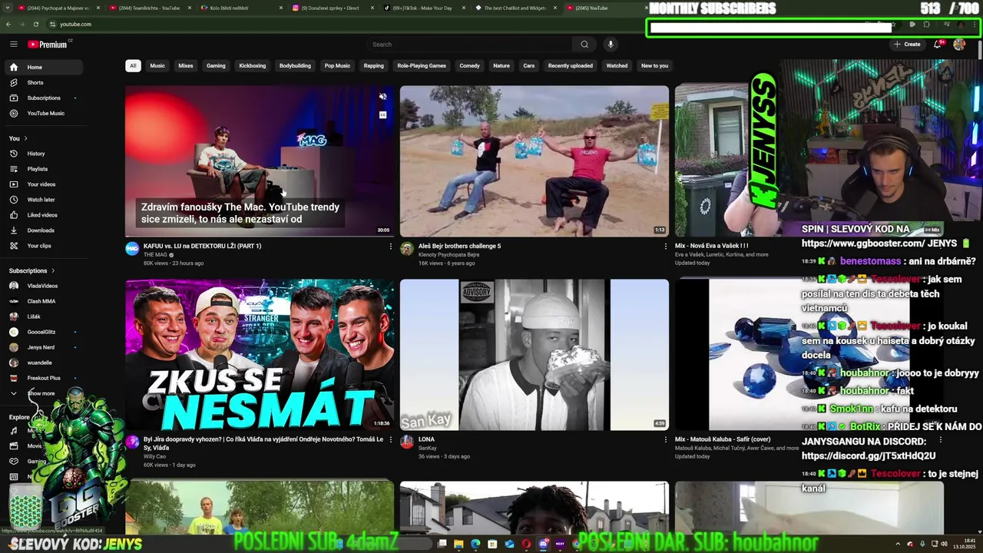The height and width of the screenshot is (553, 983).
Task: Expand Show more subscriptions
Action: (43, 393)
